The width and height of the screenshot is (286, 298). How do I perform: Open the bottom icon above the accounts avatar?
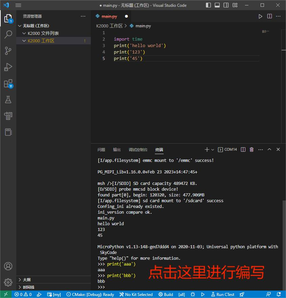pos(8,132)
